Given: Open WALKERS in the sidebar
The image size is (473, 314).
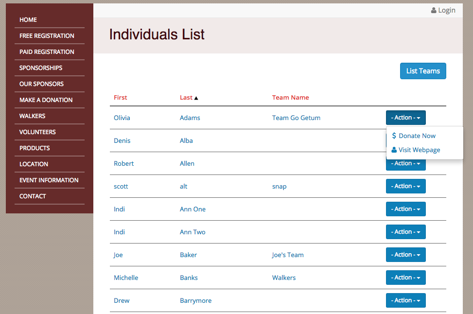Looking at the screenshot, I should click(32, 116).
